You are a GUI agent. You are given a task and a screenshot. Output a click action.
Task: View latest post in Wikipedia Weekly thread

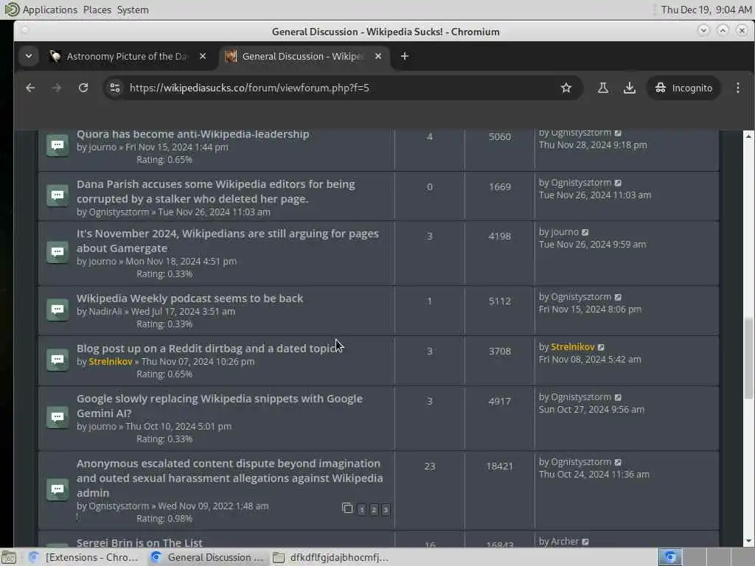(619, 298)
